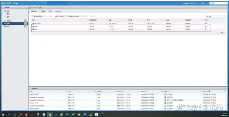This screenshot has width=229, height=117.
Task: Click the HDD provisioned value 1.42 GB
Action: pyautogui.click(x=130, y=27)
